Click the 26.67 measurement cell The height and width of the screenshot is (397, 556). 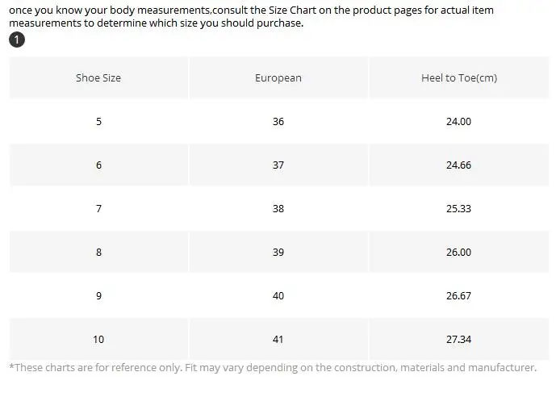point(459,295)
